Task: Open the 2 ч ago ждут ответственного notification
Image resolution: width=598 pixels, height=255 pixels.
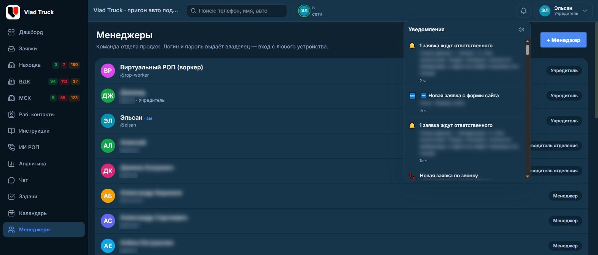Action: point(465,63)
